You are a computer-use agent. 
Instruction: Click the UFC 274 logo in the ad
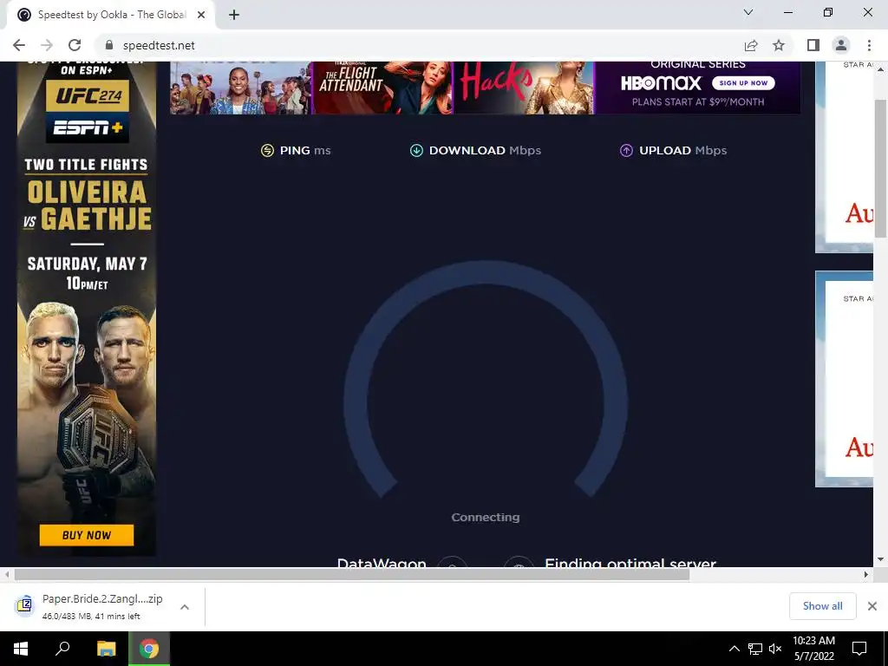pyautogui.click(x=88, y=95)
